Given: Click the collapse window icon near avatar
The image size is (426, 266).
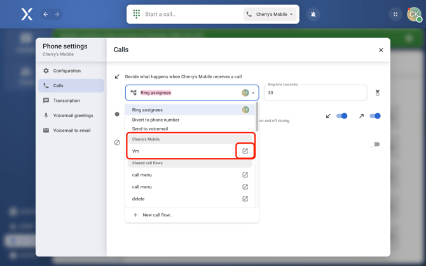Looking at the screenshot, I should 395,14.
